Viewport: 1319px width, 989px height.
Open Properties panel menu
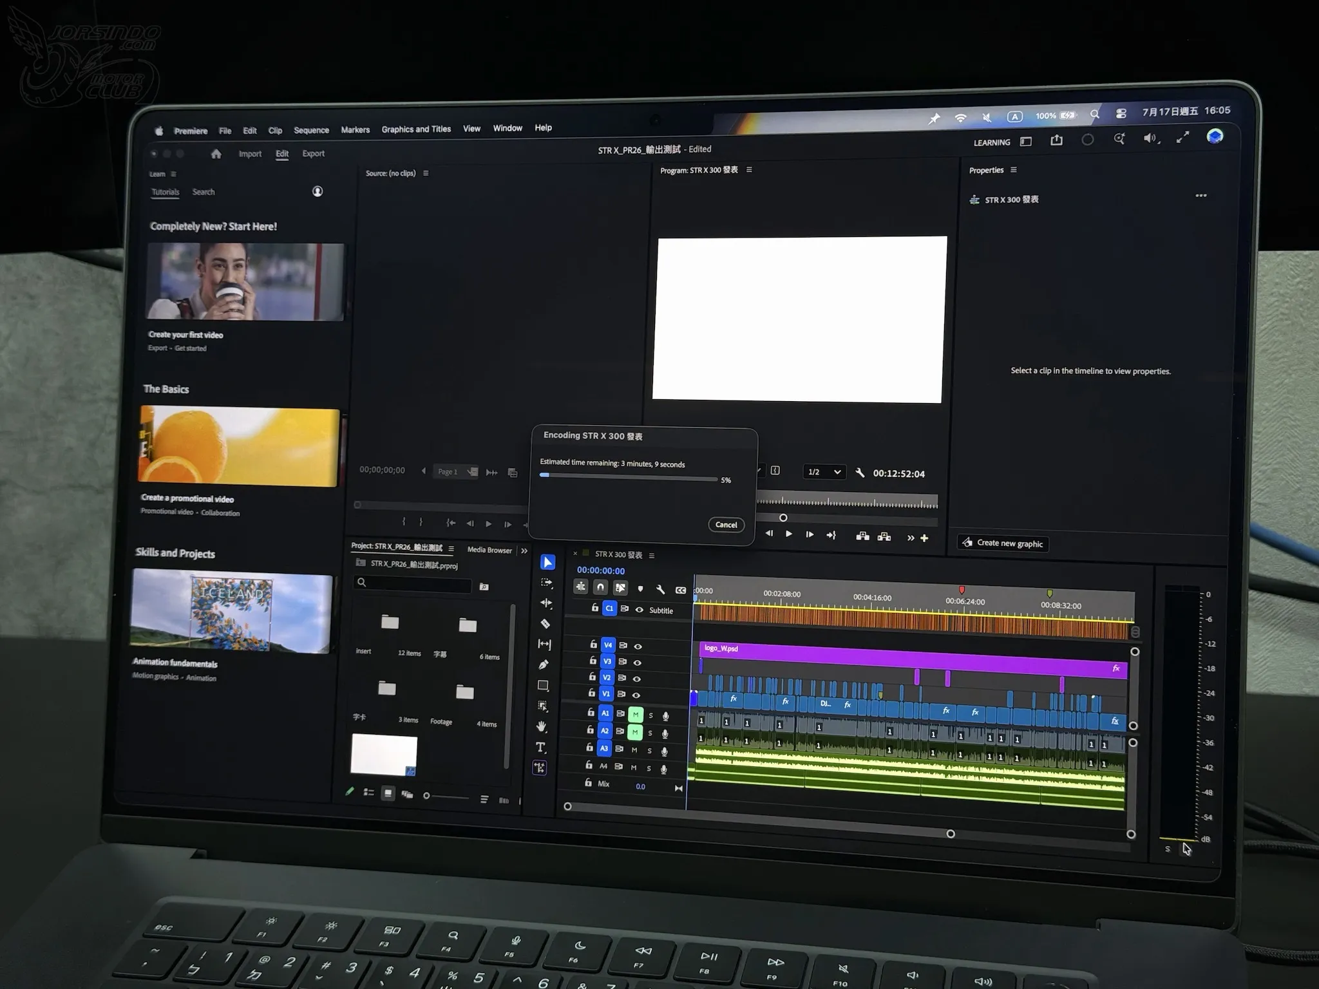pos(1014,170)
